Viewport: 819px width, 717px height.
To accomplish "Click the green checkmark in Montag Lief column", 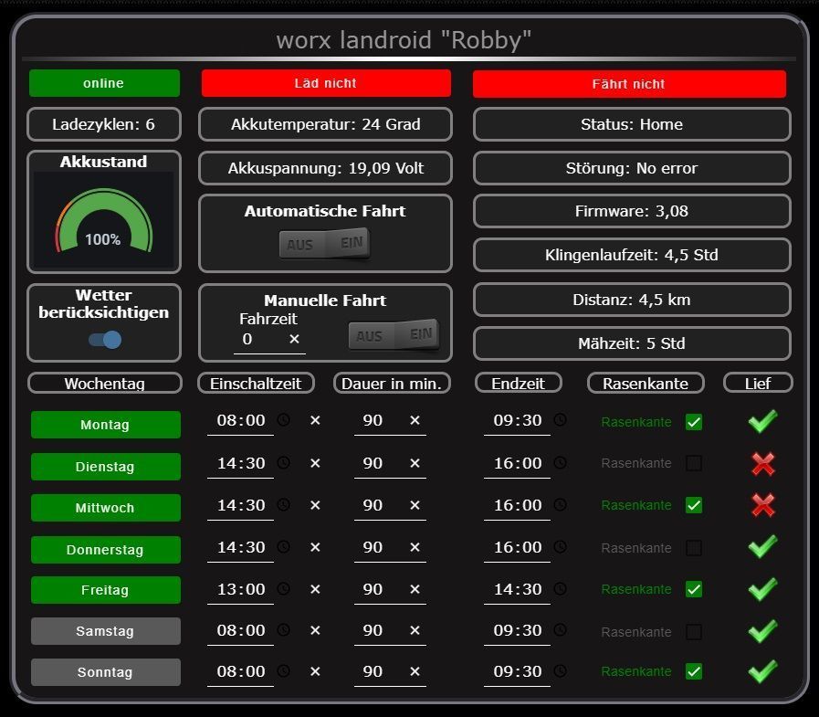I will 762,421.
